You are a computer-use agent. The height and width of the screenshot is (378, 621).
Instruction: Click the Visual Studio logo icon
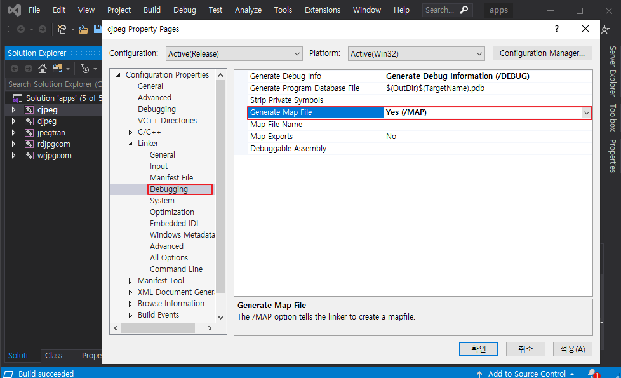pyautogui.click(x=14, y=10)
